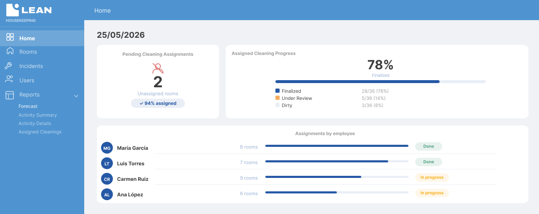This screenshot has height=214, width=539.
Task: Click the Incidents wrench icon
Action: [x=8, y=65]
